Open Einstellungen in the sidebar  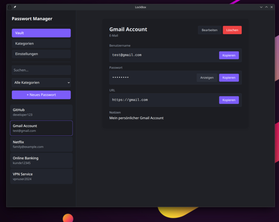pos(41,54)
